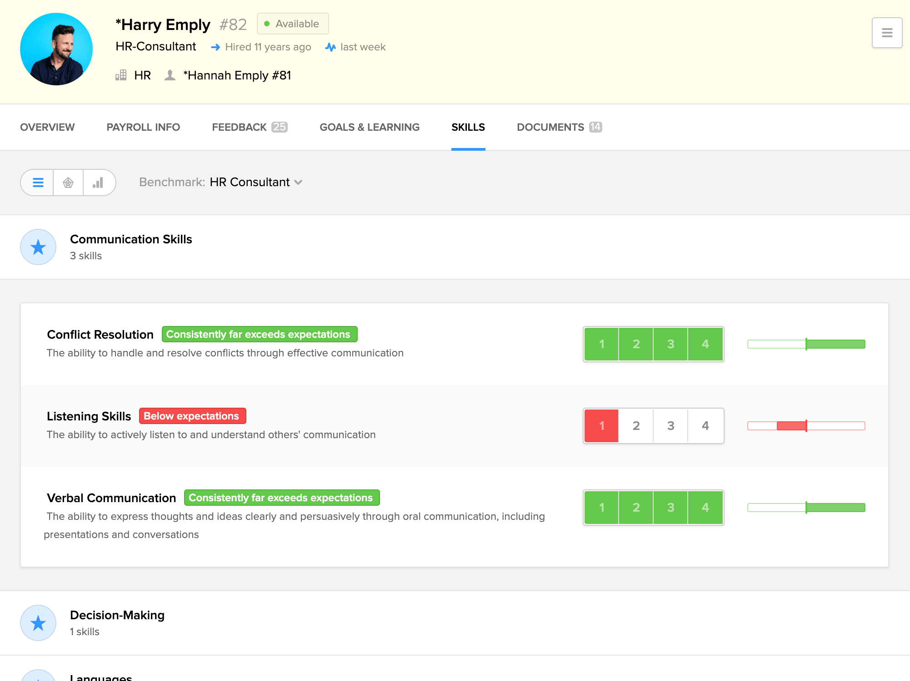Select the bar chart skills view
The width and height of the screenshot is (910, 681).
[99, 182]
